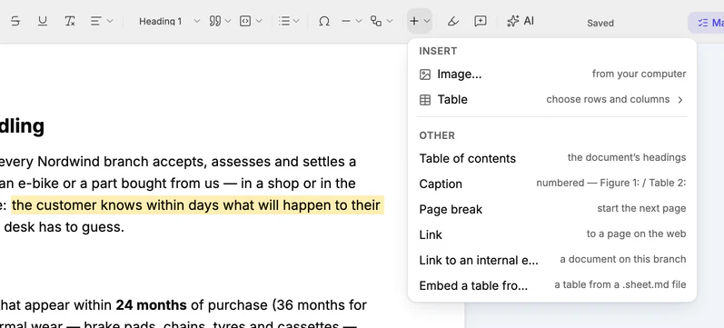Insert a web Link

552,234
